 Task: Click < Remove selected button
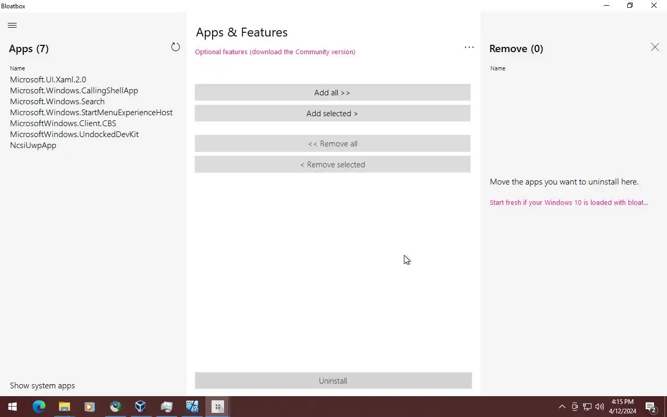pos(332,164)
